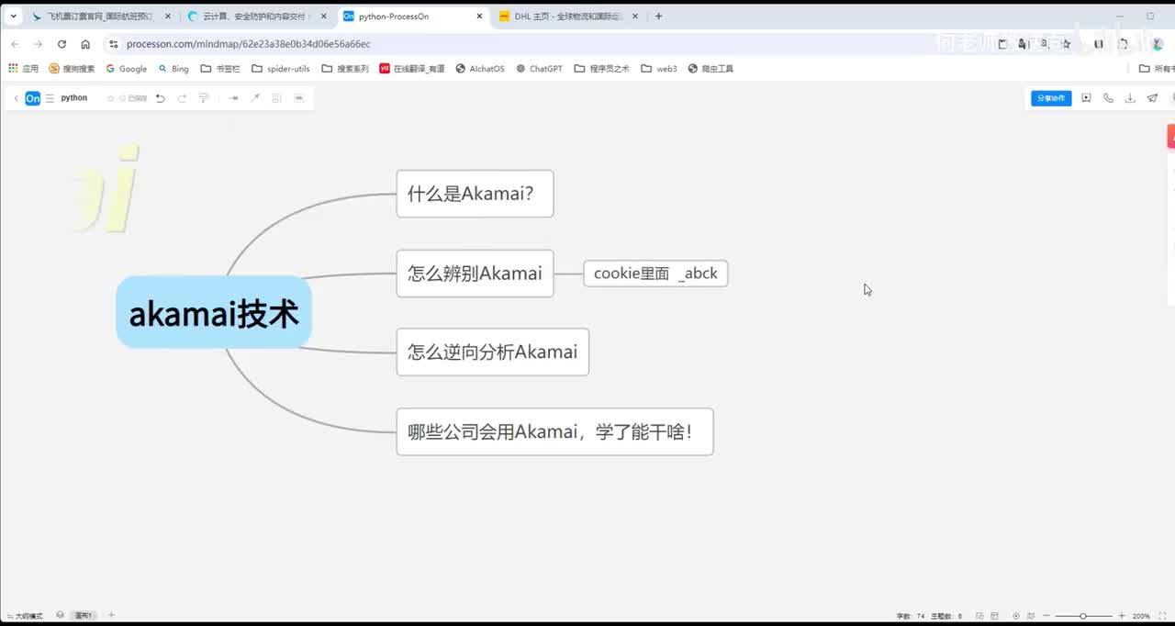Star the document as favorite
This screenshot has width=1175, height=626.
coord(111,98)
